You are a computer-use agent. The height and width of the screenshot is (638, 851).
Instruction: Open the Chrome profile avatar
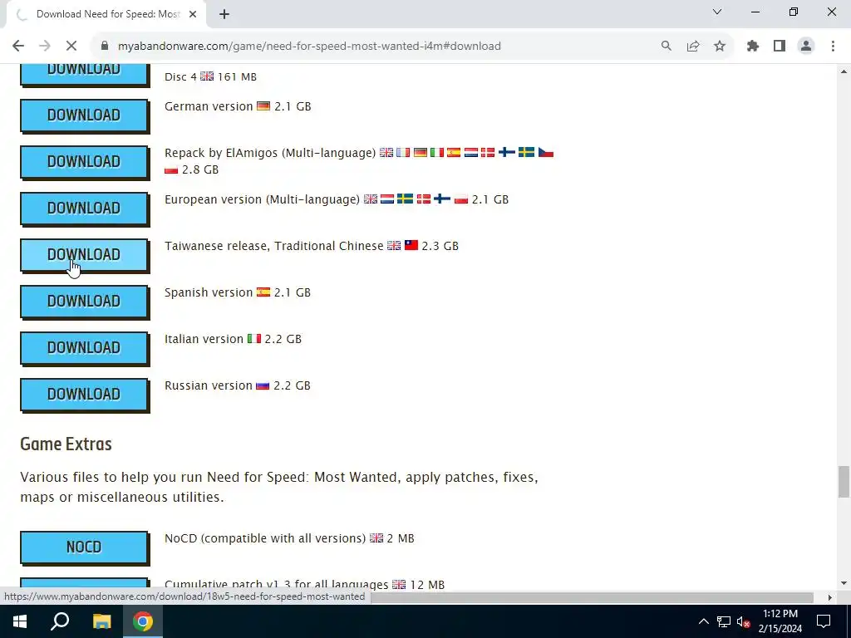point(806,47)
